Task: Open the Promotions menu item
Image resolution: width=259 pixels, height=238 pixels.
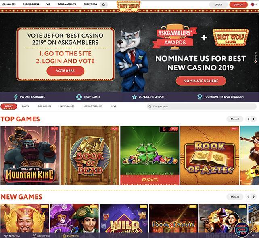Action: pos(31,4)
